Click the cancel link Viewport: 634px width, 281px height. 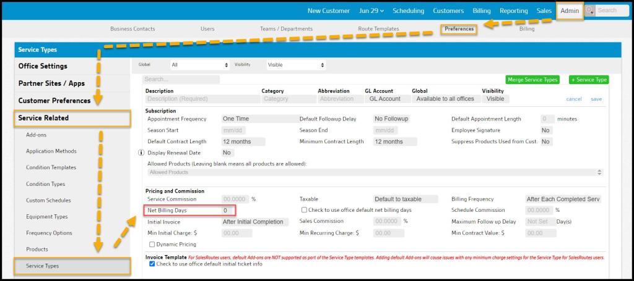(574, 99)
